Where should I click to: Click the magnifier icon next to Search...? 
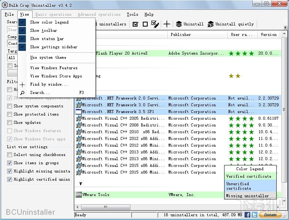(x=22, y=93)
